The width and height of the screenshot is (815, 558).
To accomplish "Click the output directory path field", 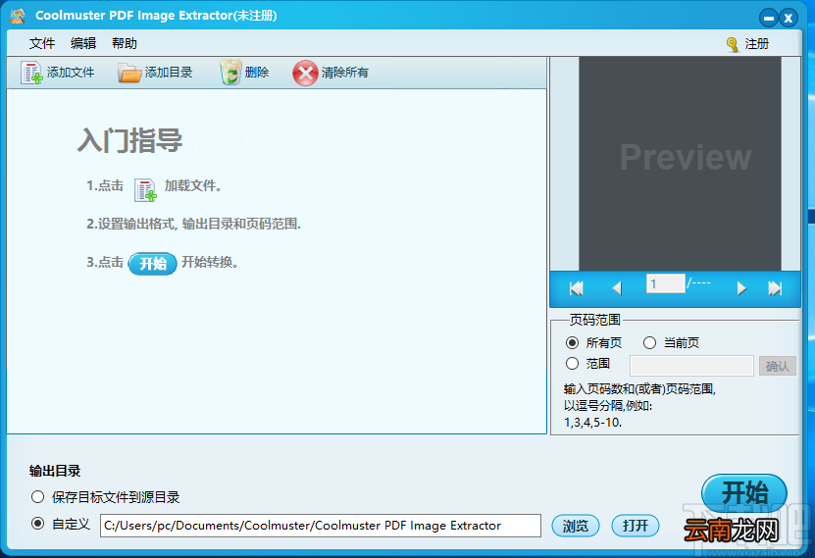I will tap(321, 526).
